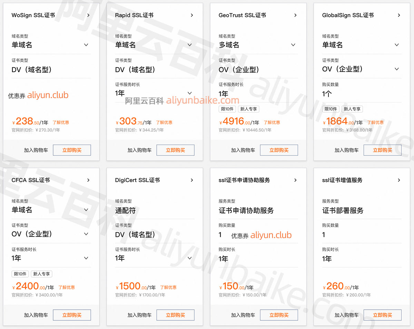The height and width of the screenshot is (329, 414).
Task: Open GeoTrust SSL证书 card arrow
Action: 295,15
